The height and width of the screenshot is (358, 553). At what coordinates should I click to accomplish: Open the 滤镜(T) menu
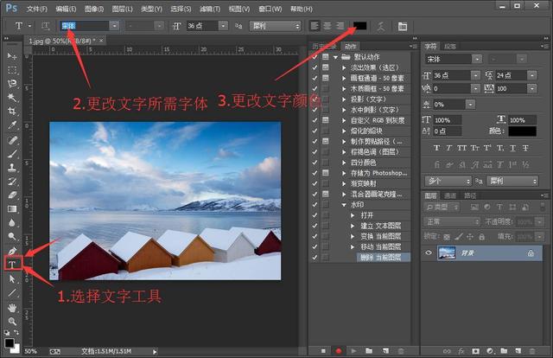tap(210, 9)
